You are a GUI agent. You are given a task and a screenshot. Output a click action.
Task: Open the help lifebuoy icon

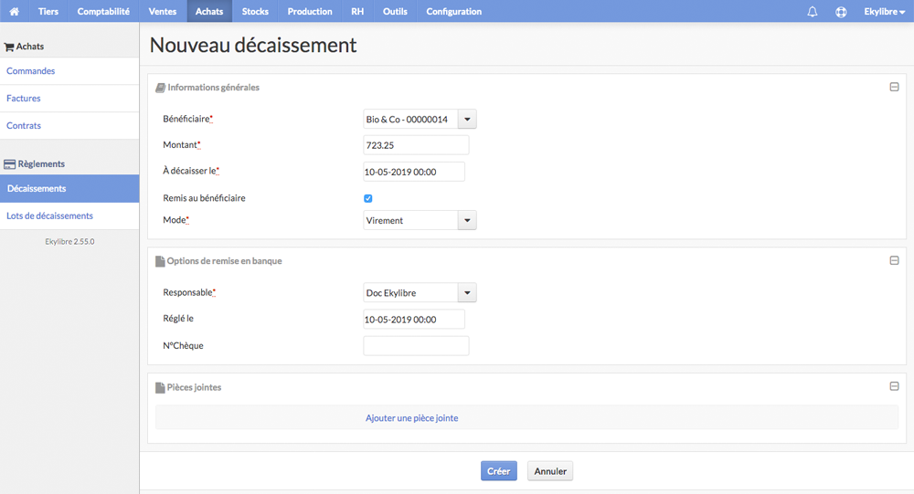841,12
